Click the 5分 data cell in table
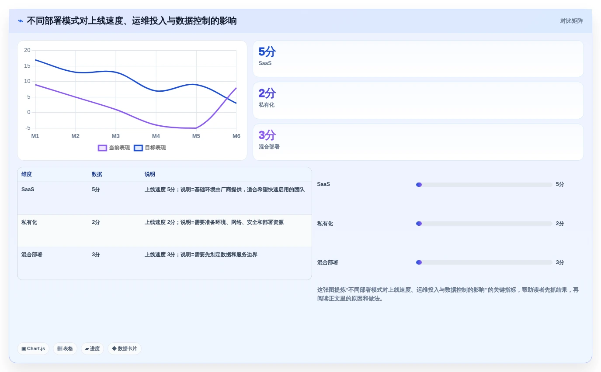Screen dimensions: 601x372 96,189
